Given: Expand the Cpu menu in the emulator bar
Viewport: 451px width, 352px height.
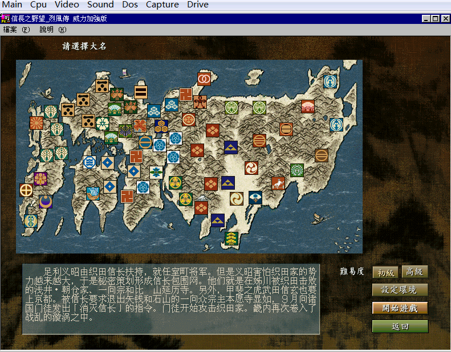Looking at the screenshot, I should 39,5.
